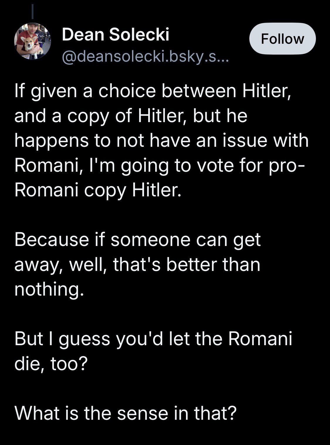The width and height of the screenshot is (330, 445).
Task: Click the final question "What is the sense in that?"
Action: coord(125,413)
